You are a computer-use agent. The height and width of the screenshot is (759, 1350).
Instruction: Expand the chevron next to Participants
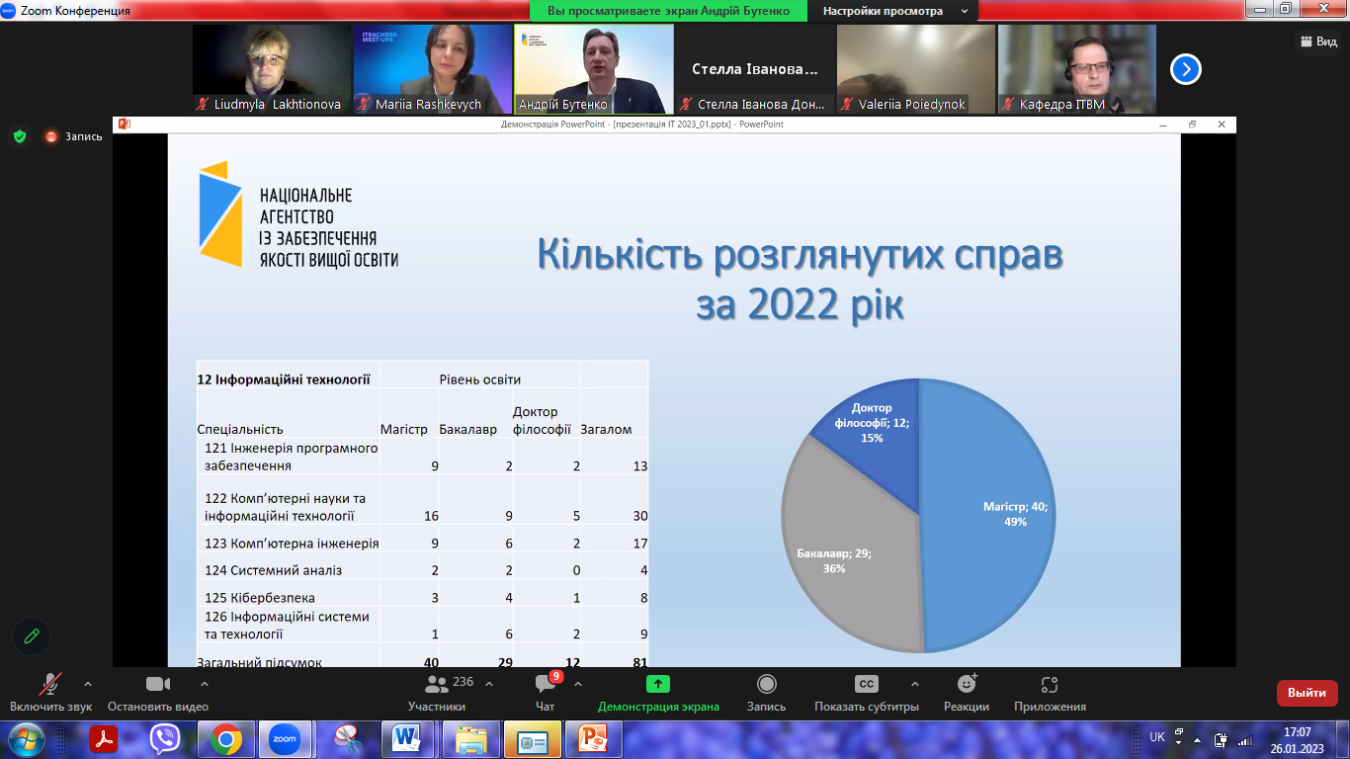click(489, 684)
